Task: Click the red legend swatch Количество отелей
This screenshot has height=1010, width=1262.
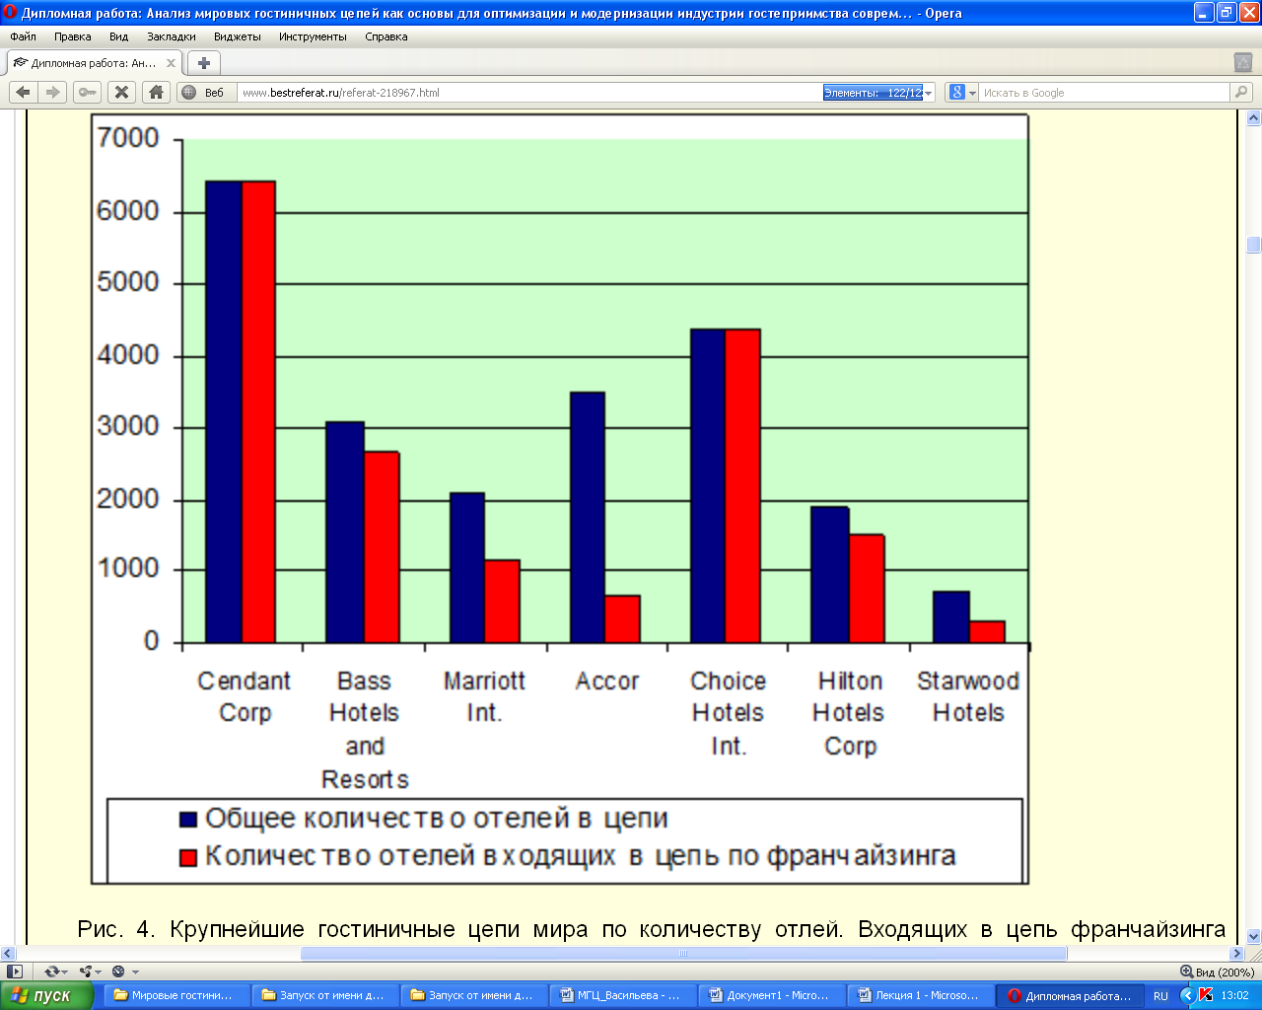Action: (188, 858)
